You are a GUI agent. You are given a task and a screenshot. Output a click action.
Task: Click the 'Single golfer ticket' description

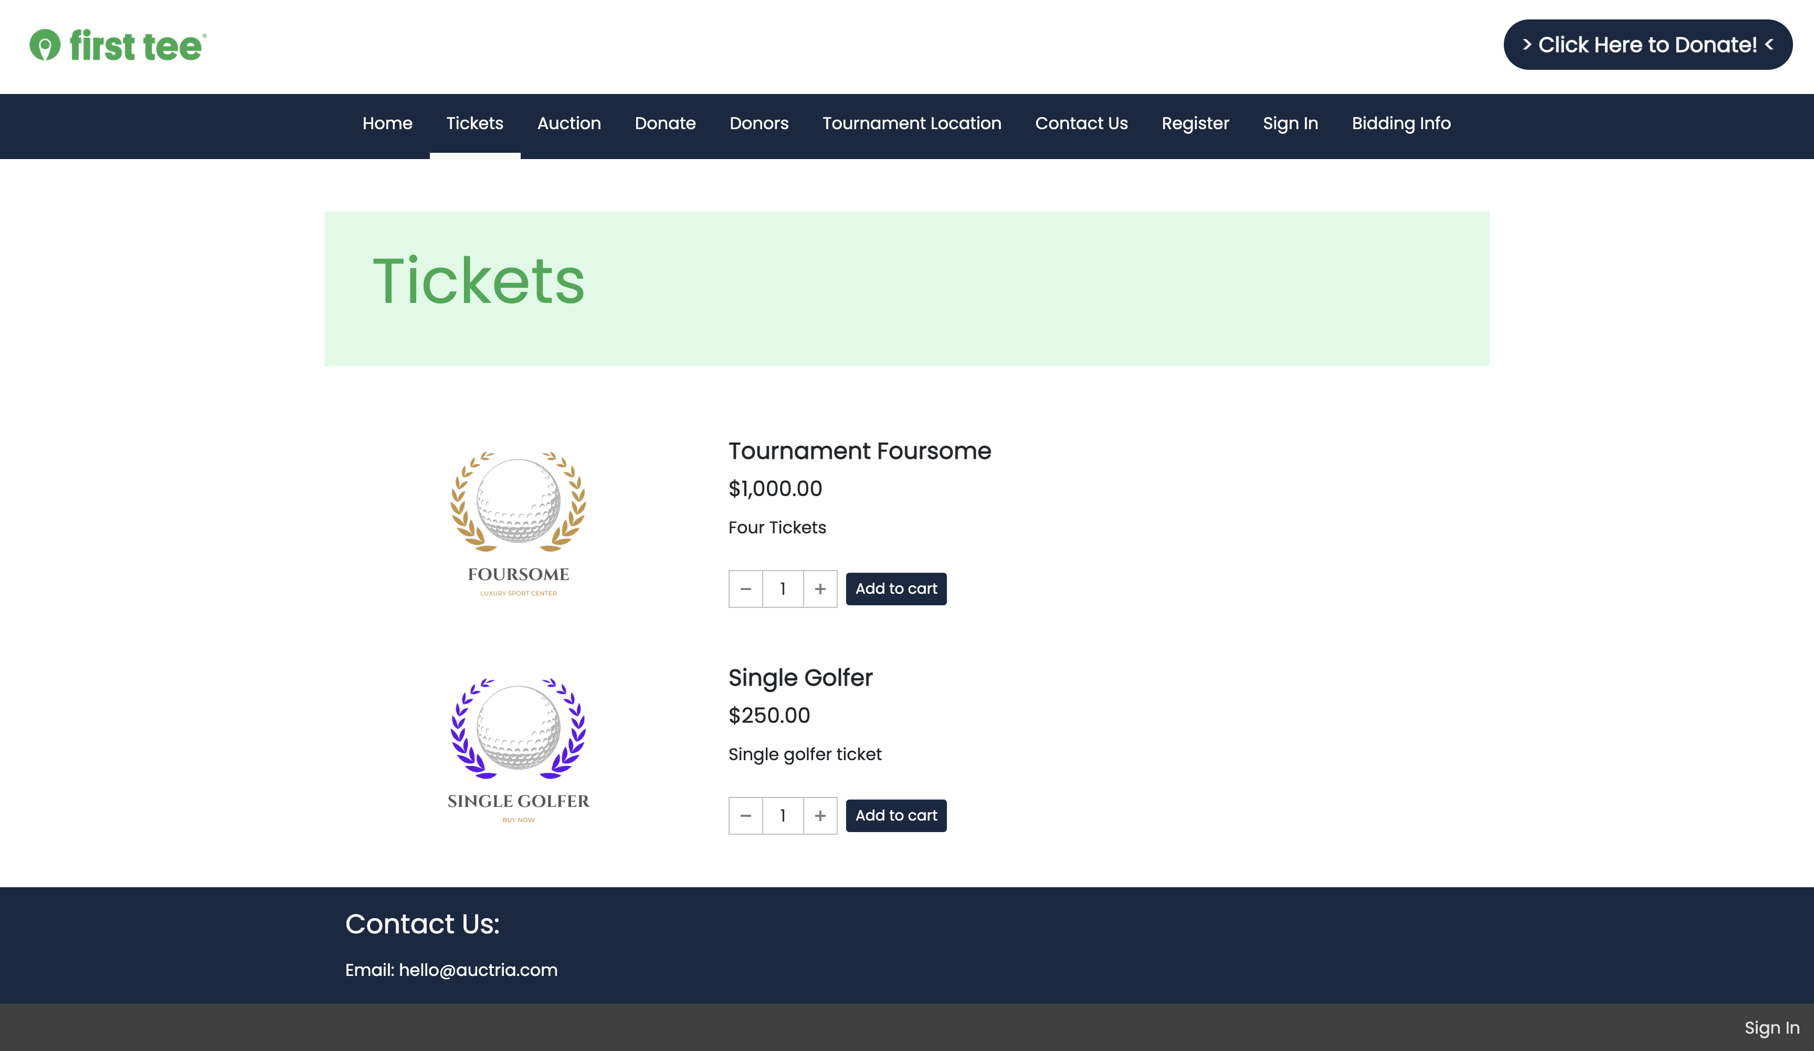click(x=805, y=754)
